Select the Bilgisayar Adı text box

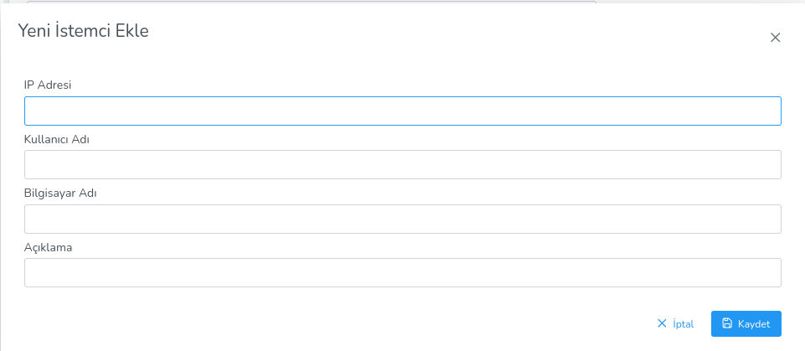pos(402,219)
